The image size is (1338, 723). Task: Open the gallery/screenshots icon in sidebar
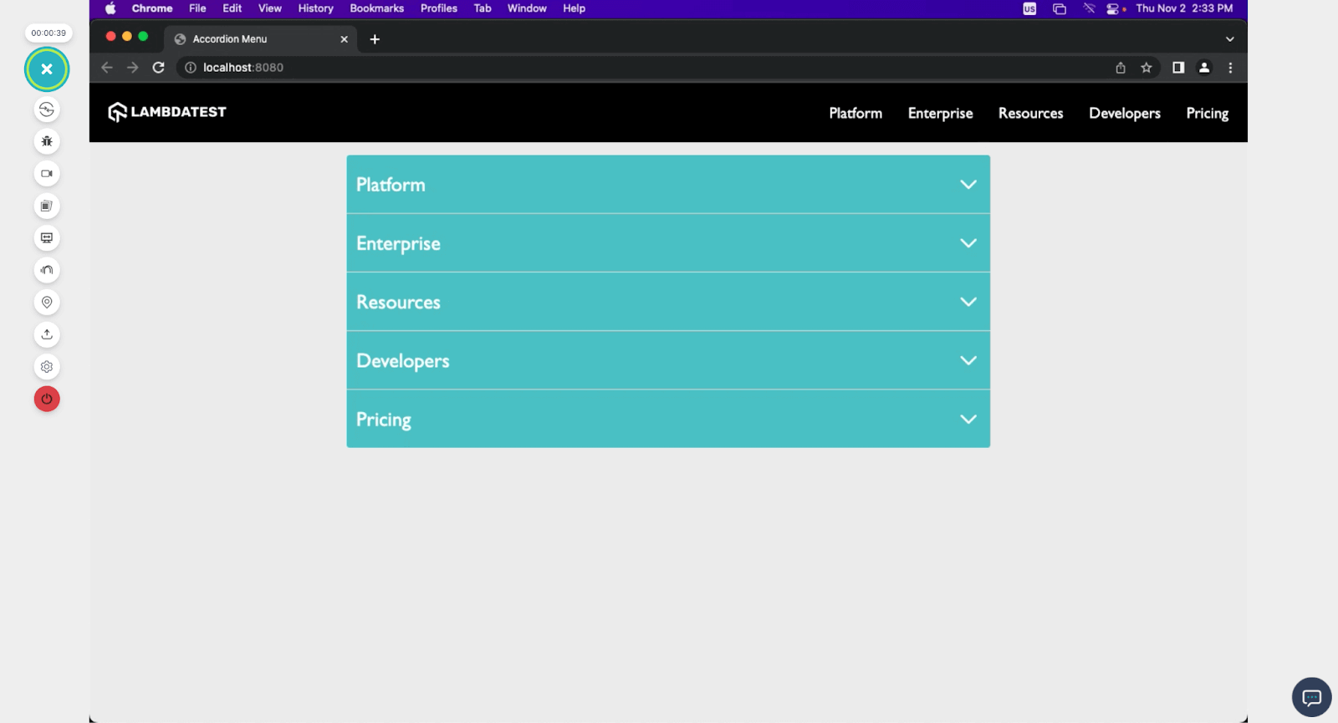pos(47,206)
